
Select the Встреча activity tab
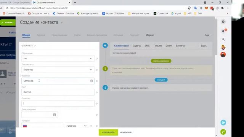click(180, 46)
